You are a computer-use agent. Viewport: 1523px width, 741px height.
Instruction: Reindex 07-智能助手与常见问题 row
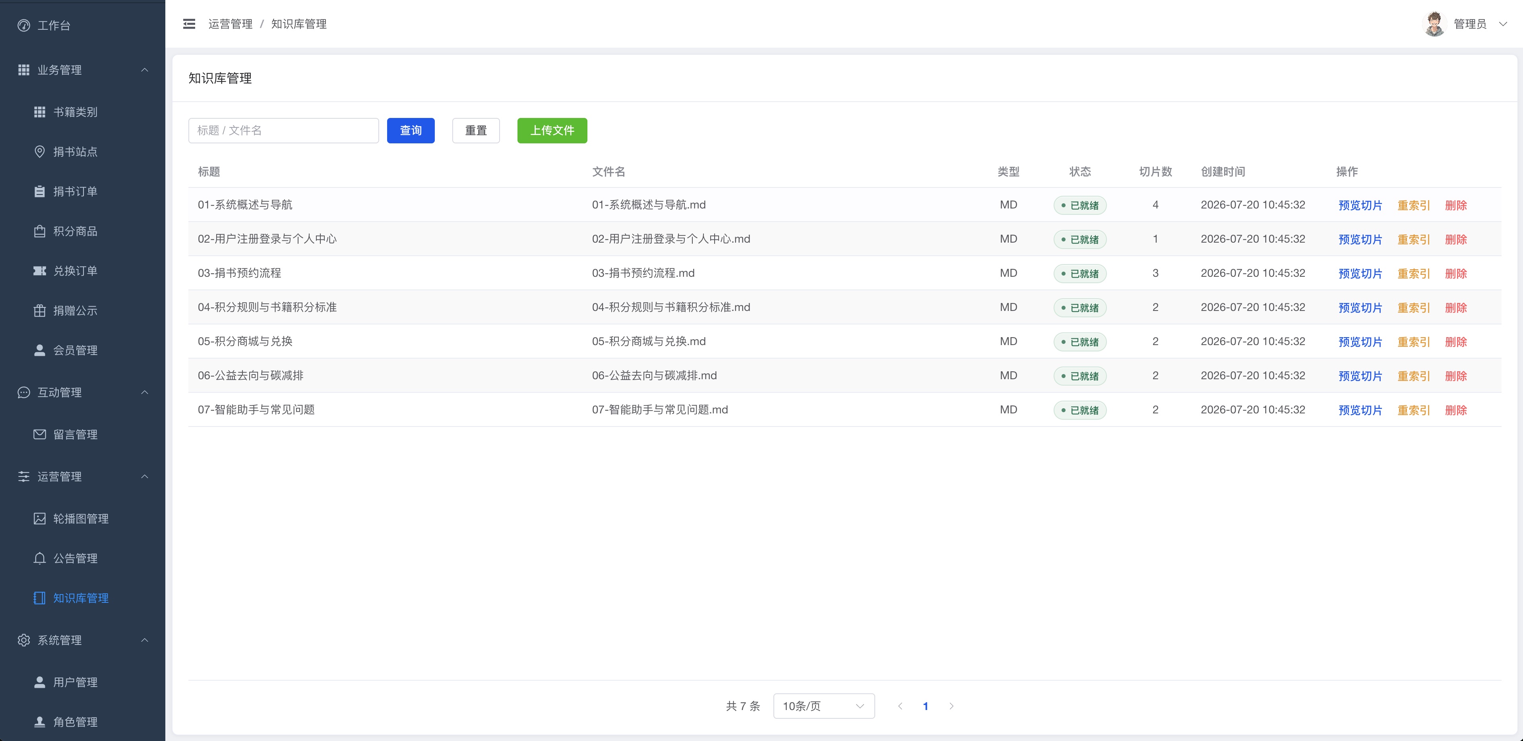[x=1414, y=410]
